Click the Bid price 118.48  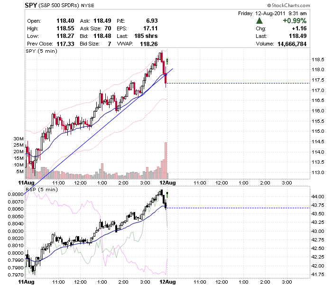[x=102, y=36]
